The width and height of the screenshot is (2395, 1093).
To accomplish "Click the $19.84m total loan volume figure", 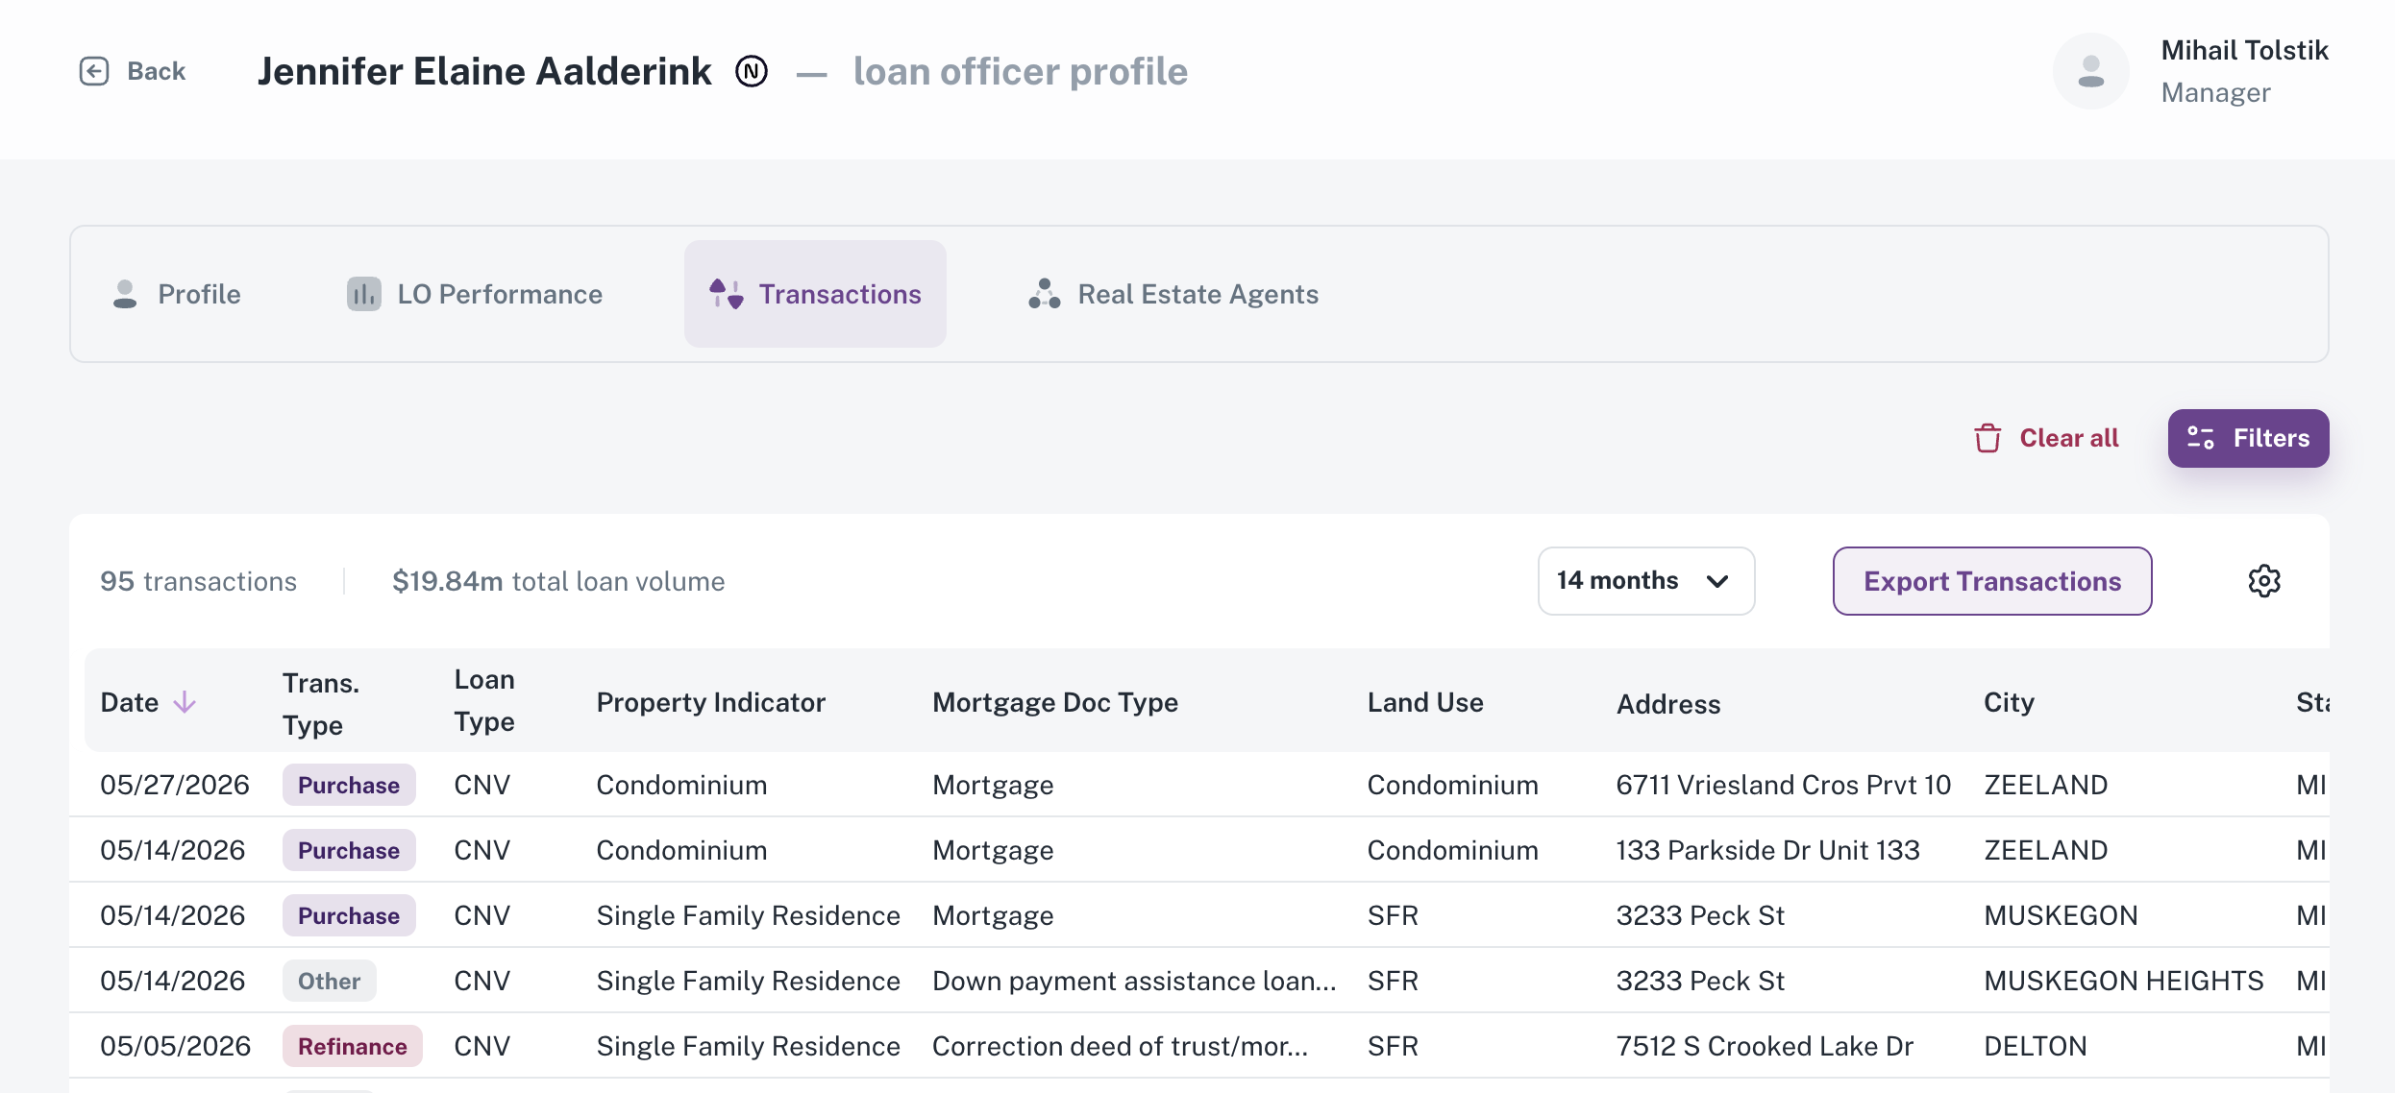I will pos(558,581).
